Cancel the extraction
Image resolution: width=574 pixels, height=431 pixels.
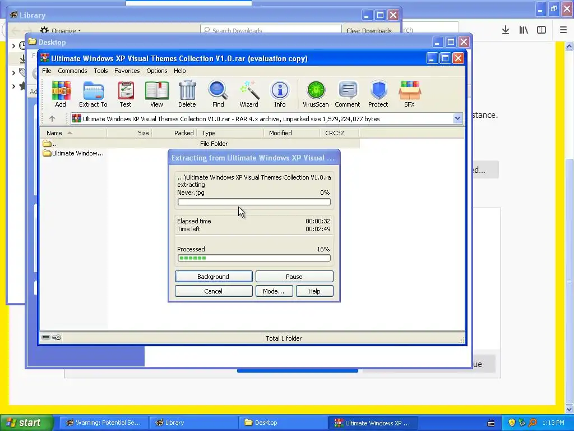point(214,291)
